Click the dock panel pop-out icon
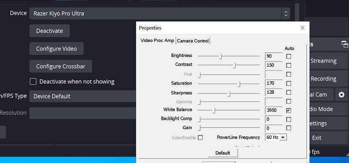This screenshot has width=349, height=163. [x=345, y=44]
